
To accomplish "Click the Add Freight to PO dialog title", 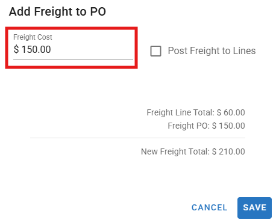I will click(x=57, y=11).
